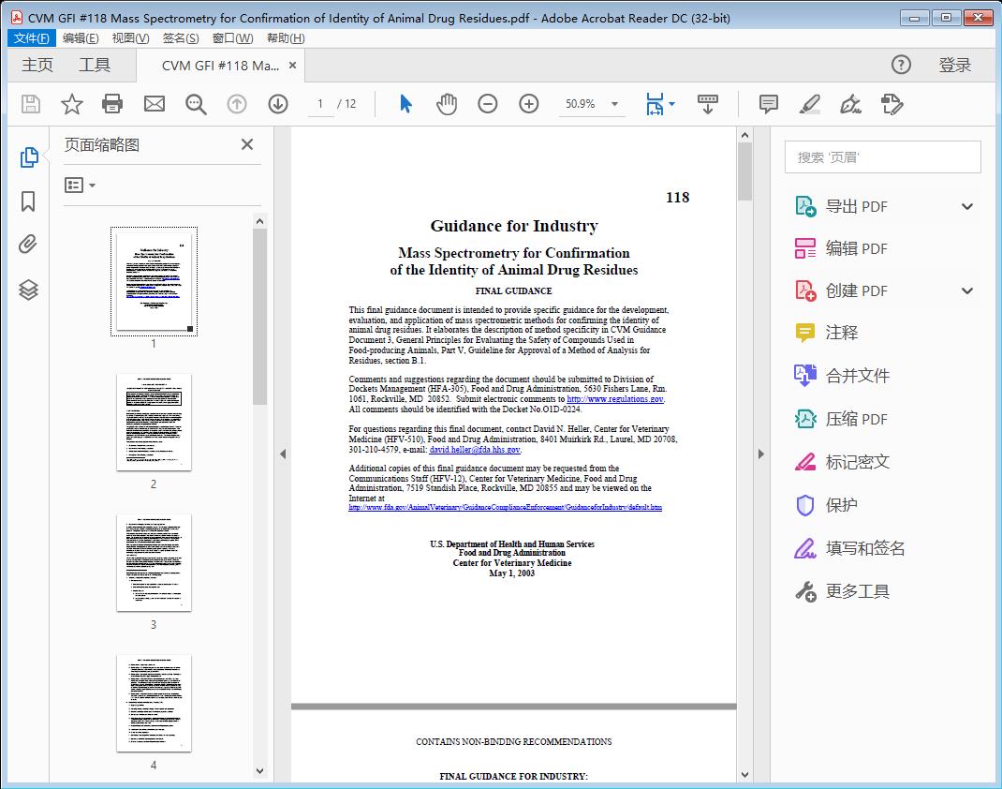This screenshot has width=1002, height=789.
Task: Open thumbnail options dropdown menu
Action: point(81,186)
